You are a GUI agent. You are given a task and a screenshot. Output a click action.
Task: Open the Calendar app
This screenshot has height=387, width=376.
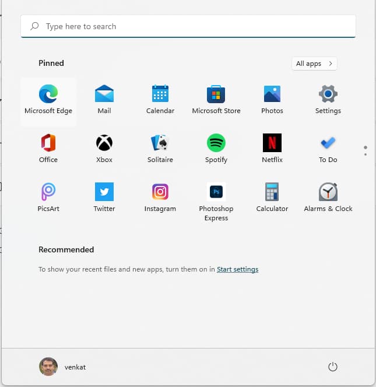[x=160, y=100]
